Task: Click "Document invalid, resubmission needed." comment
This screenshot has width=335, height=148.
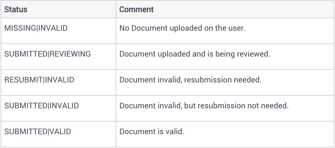Action: pos(190,80)
